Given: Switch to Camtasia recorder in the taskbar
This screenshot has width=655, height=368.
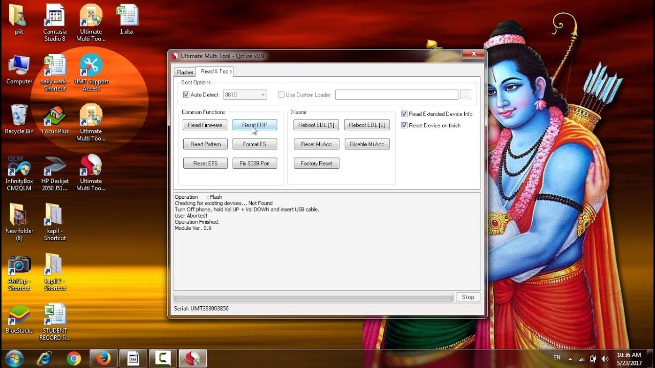Looking at the screenshot, I should pyautogui.click(x=163, y=358).
